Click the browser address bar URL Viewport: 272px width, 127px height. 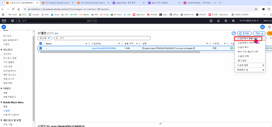click(x=68, y=9)
